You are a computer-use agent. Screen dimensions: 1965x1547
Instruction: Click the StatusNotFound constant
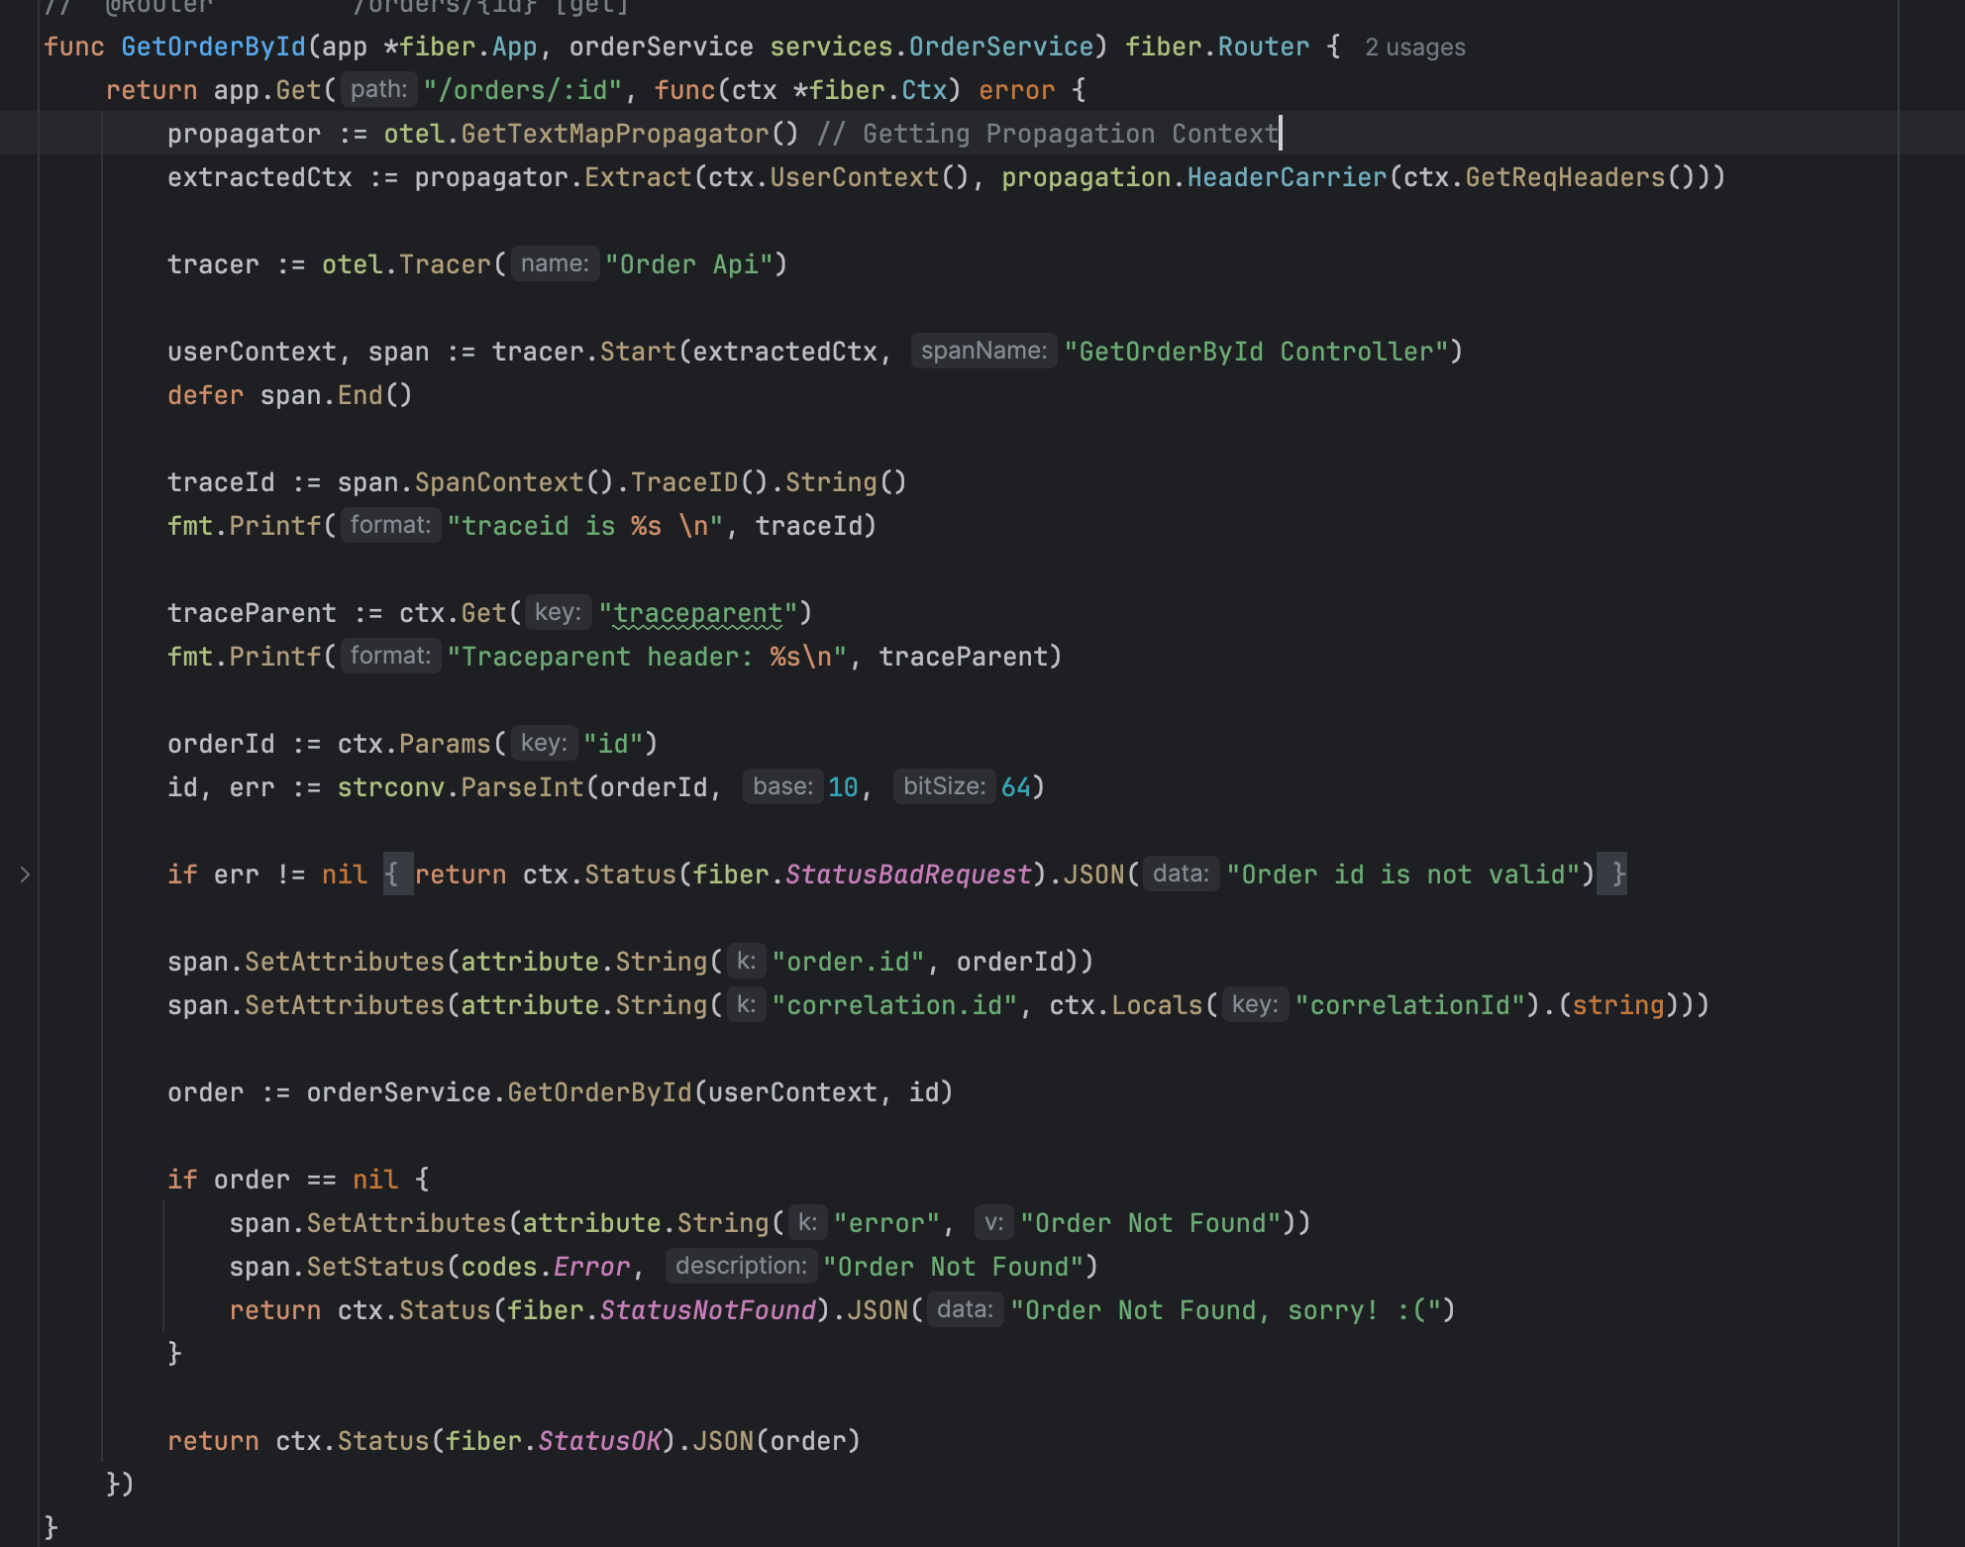708,1310
